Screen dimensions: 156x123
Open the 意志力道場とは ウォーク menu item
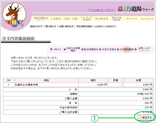(41, 19)
